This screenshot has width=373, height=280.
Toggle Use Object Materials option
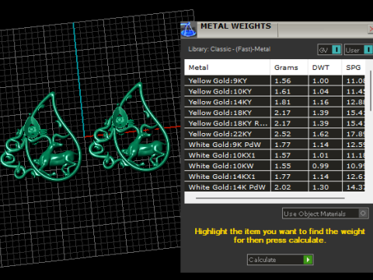pos(326,214)
